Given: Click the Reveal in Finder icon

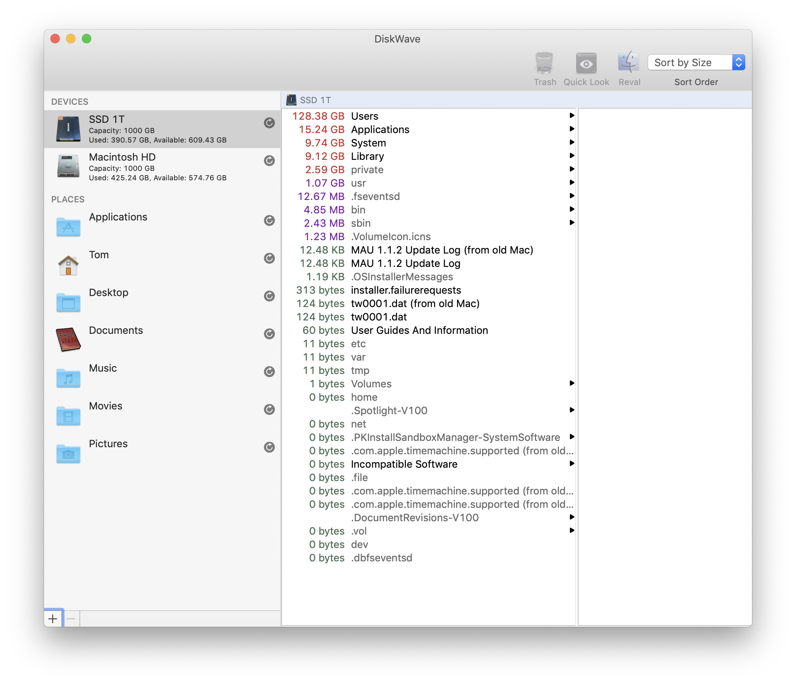Looking at the screenshot, I should coord(629,62).
